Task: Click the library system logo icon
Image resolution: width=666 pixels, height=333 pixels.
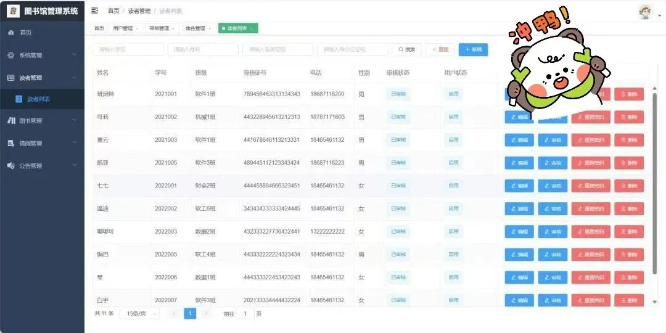Action: point(13,11)
